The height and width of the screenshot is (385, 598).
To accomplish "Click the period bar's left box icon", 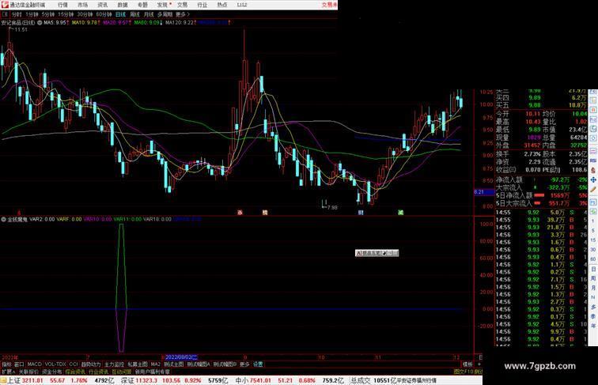I will pos(5,14).
